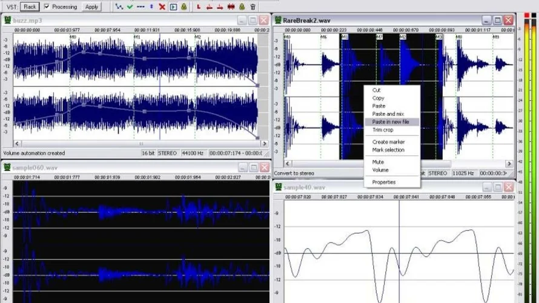Image resolution: width=539 pixels, height=303 pixels.
Task: Focus the sample060.wav window title bar
Action: (x=121, y=168)
